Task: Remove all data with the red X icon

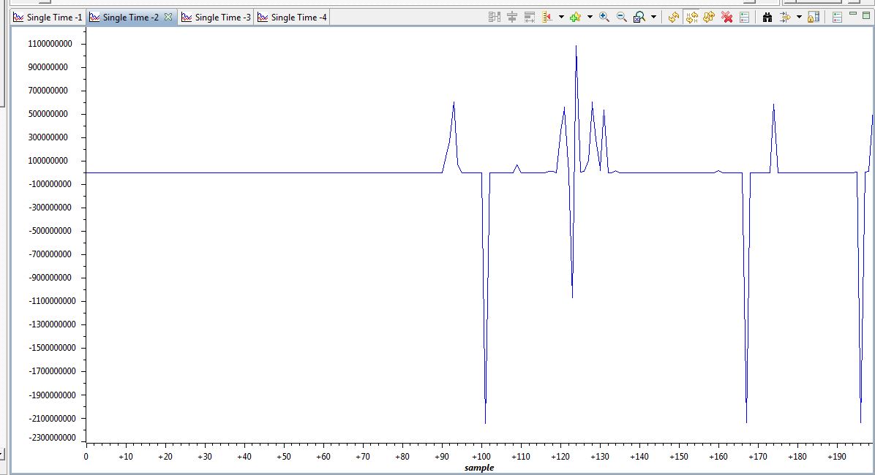Action: click(726, 17)
